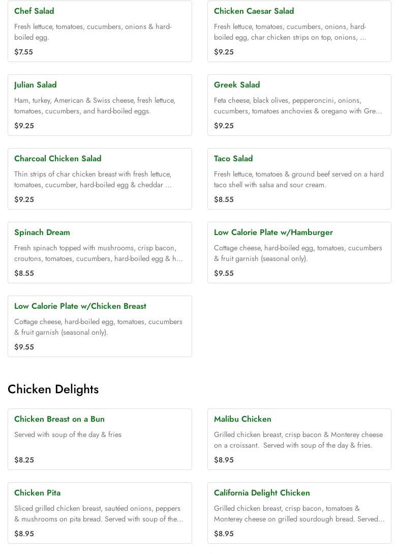Click the $7.55 Chef Salad price

(23, 52)
